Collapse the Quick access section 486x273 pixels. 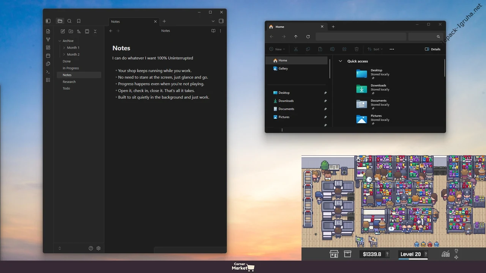[x=340, y=61]
